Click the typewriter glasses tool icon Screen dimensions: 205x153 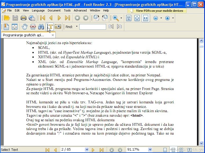(33, 27)
